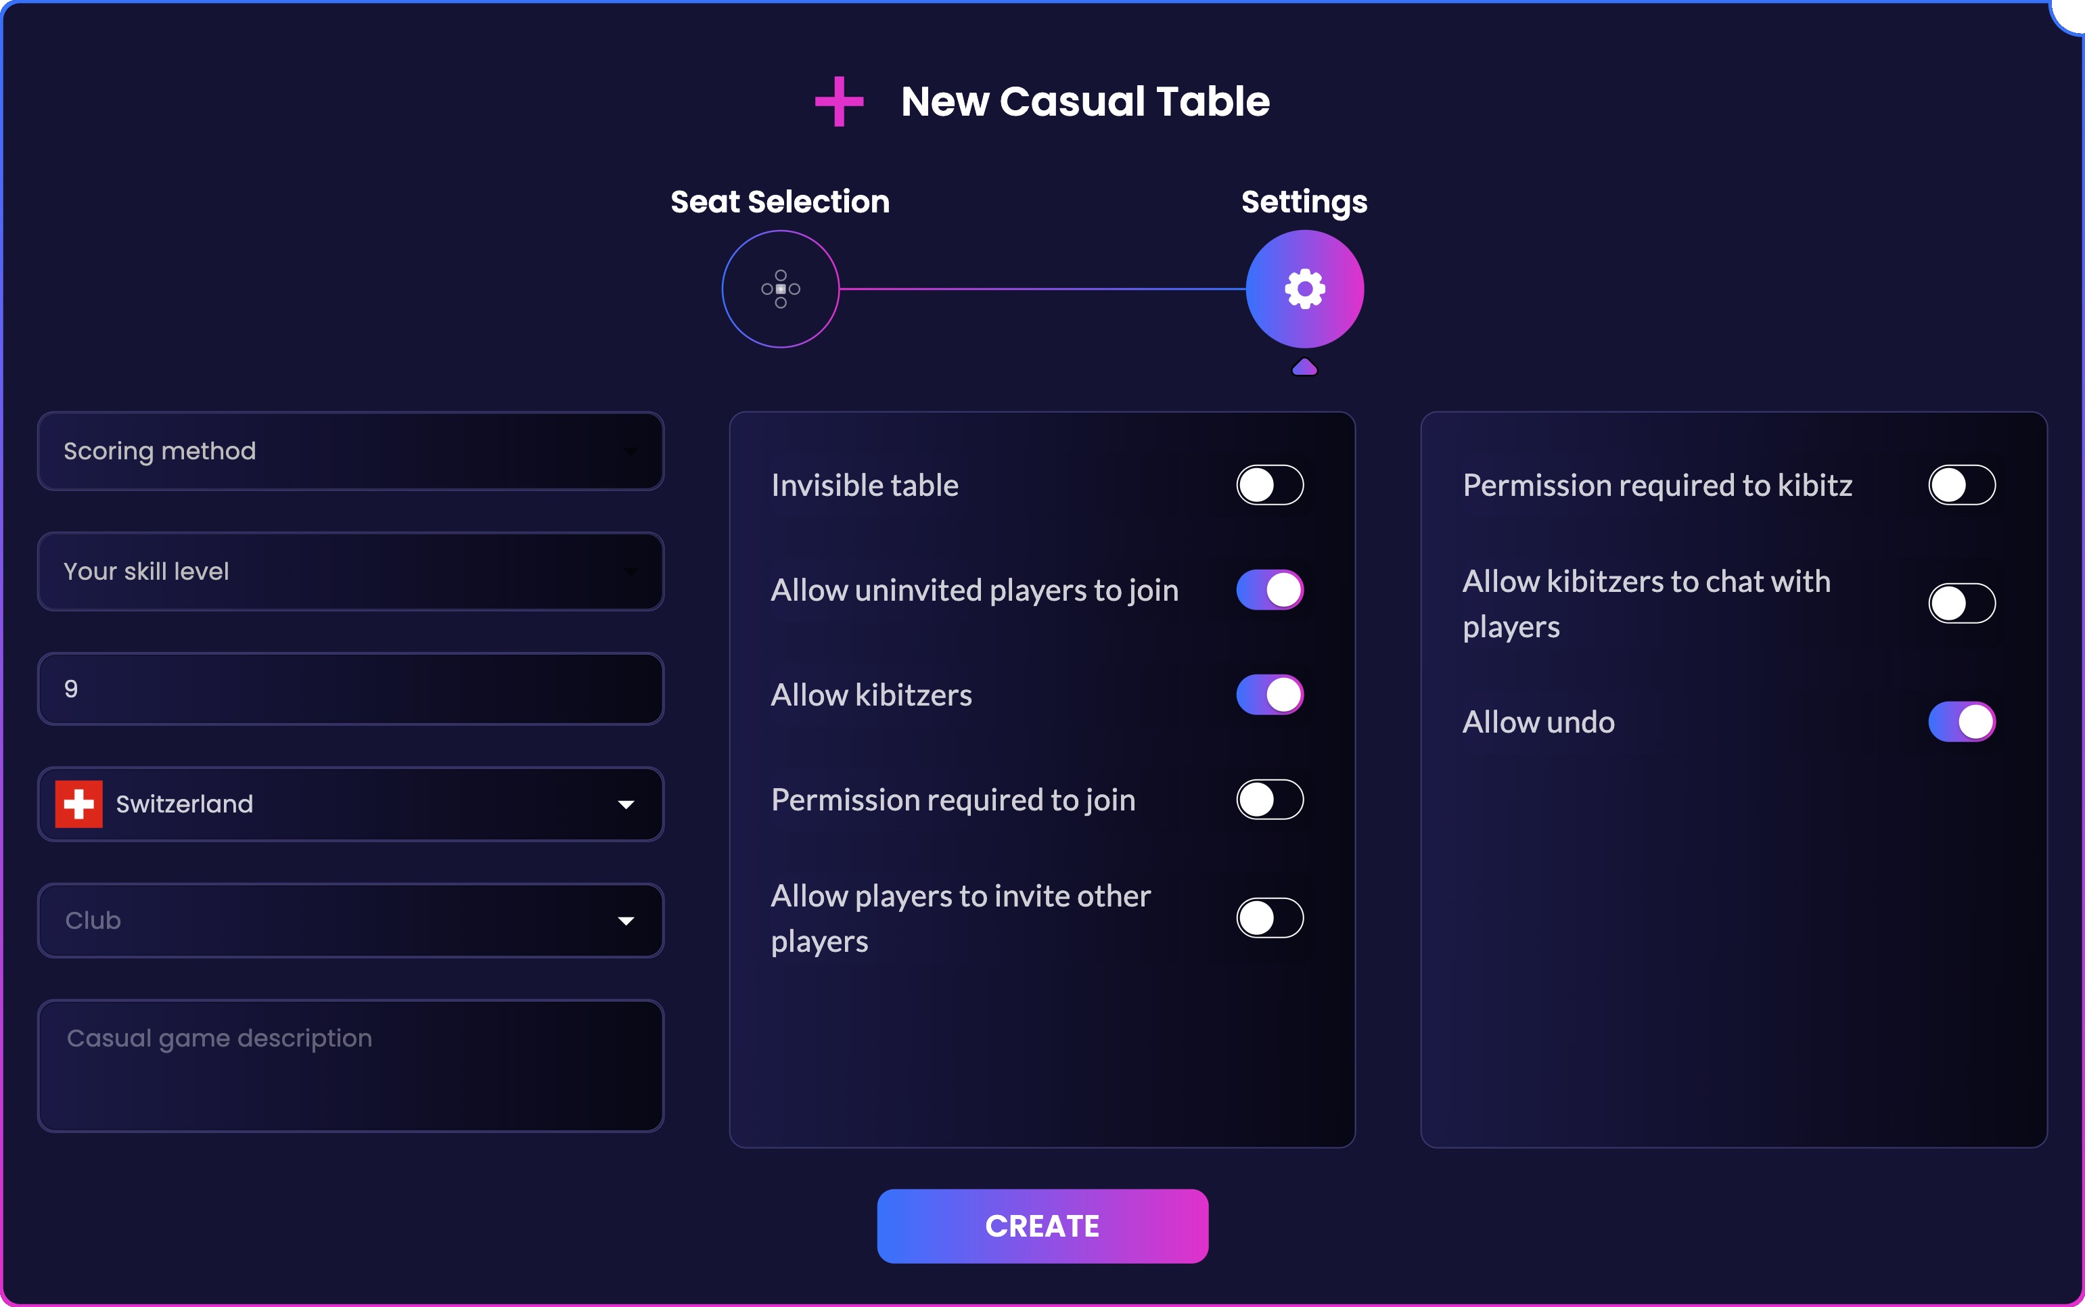This screenshot has height=1307, width=2085.
Task: Disable Allow uninvited players to join
Action: point(1269,591)
